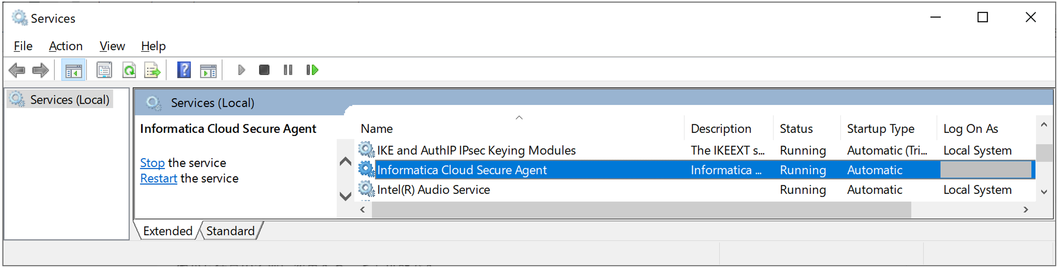Toggle the console tree visibility

tap(73, 70)
